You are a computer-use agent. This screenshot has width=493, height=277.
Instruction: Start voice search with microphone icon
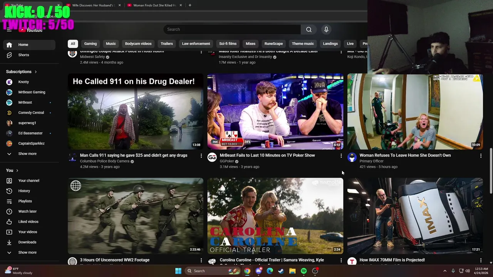click(x=326, y=29)
